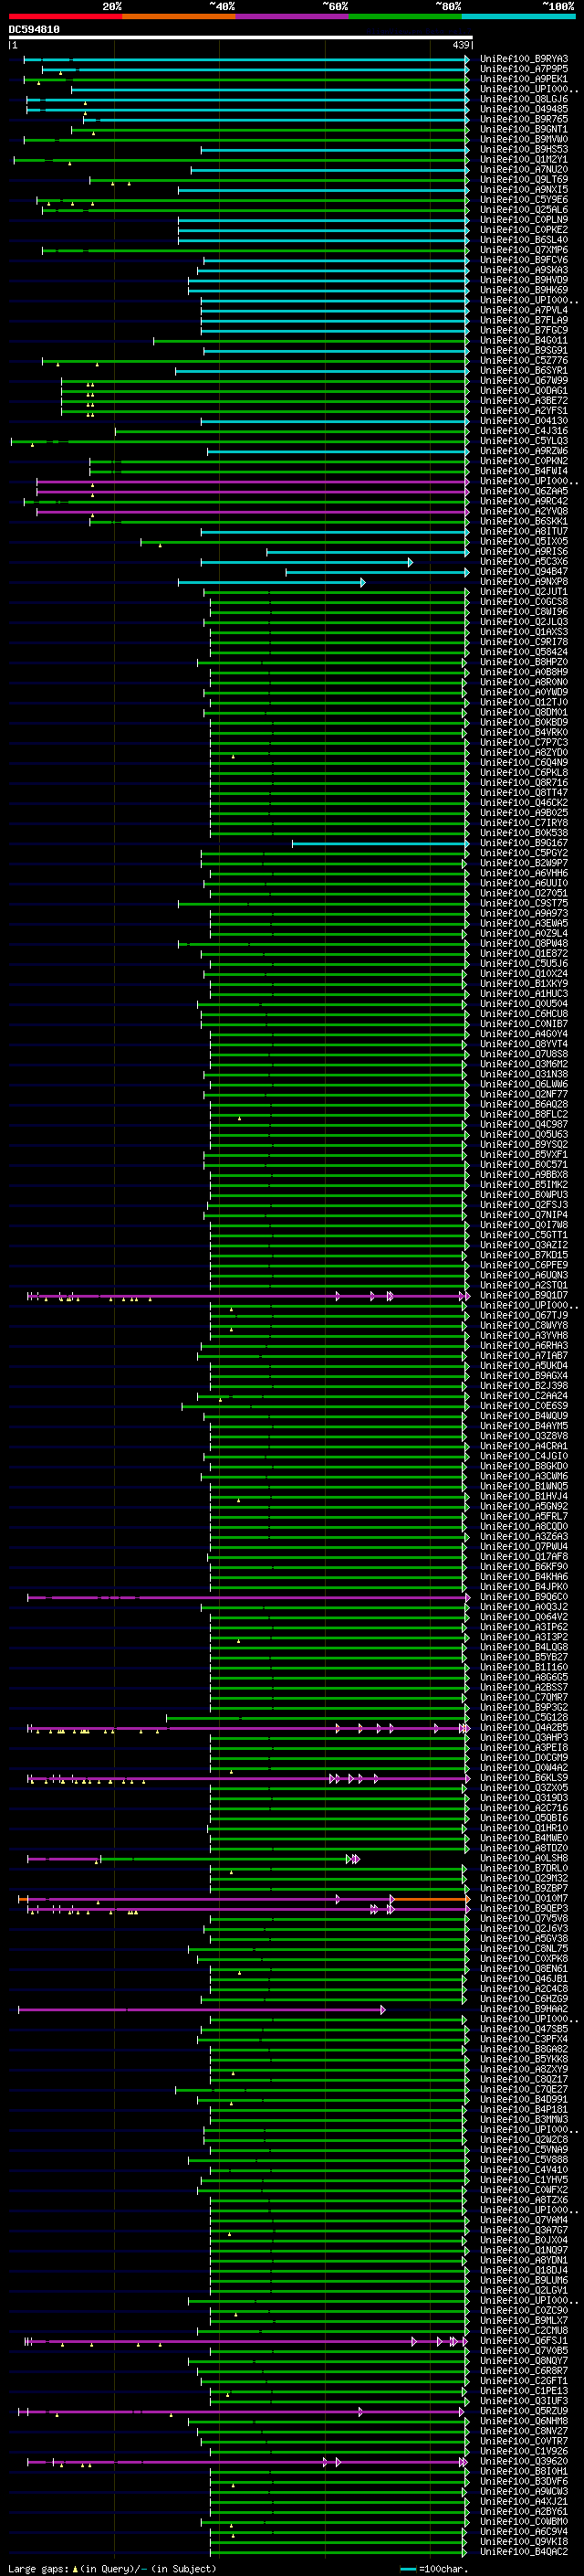The height and width of the screenshot is (2576, 584).
Task: Select hit label UniRef100_Q94B47
Action: [x=524, y=572]
